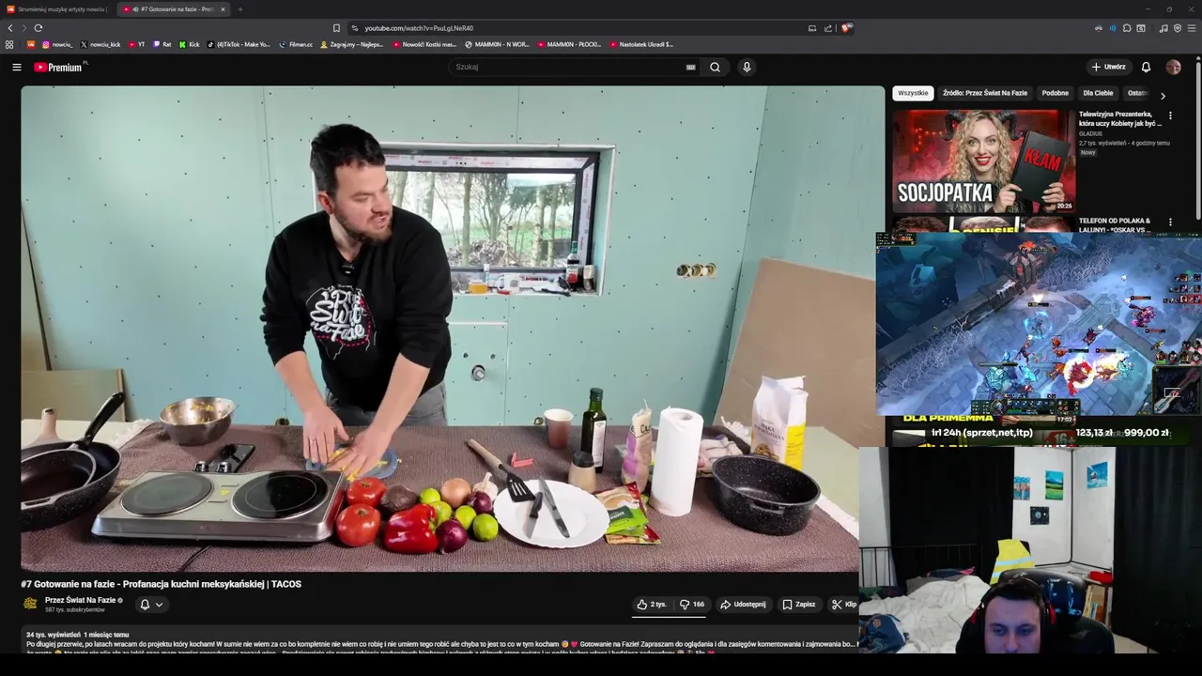
Task: Open the browser extensions puzzle icon
Action: coord(1127,28)
